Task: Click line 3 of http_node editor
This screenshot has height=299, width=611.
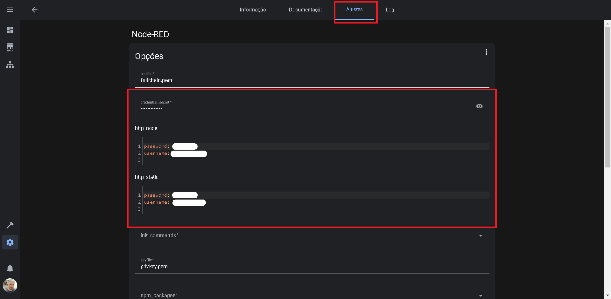Action: (316, 160)
